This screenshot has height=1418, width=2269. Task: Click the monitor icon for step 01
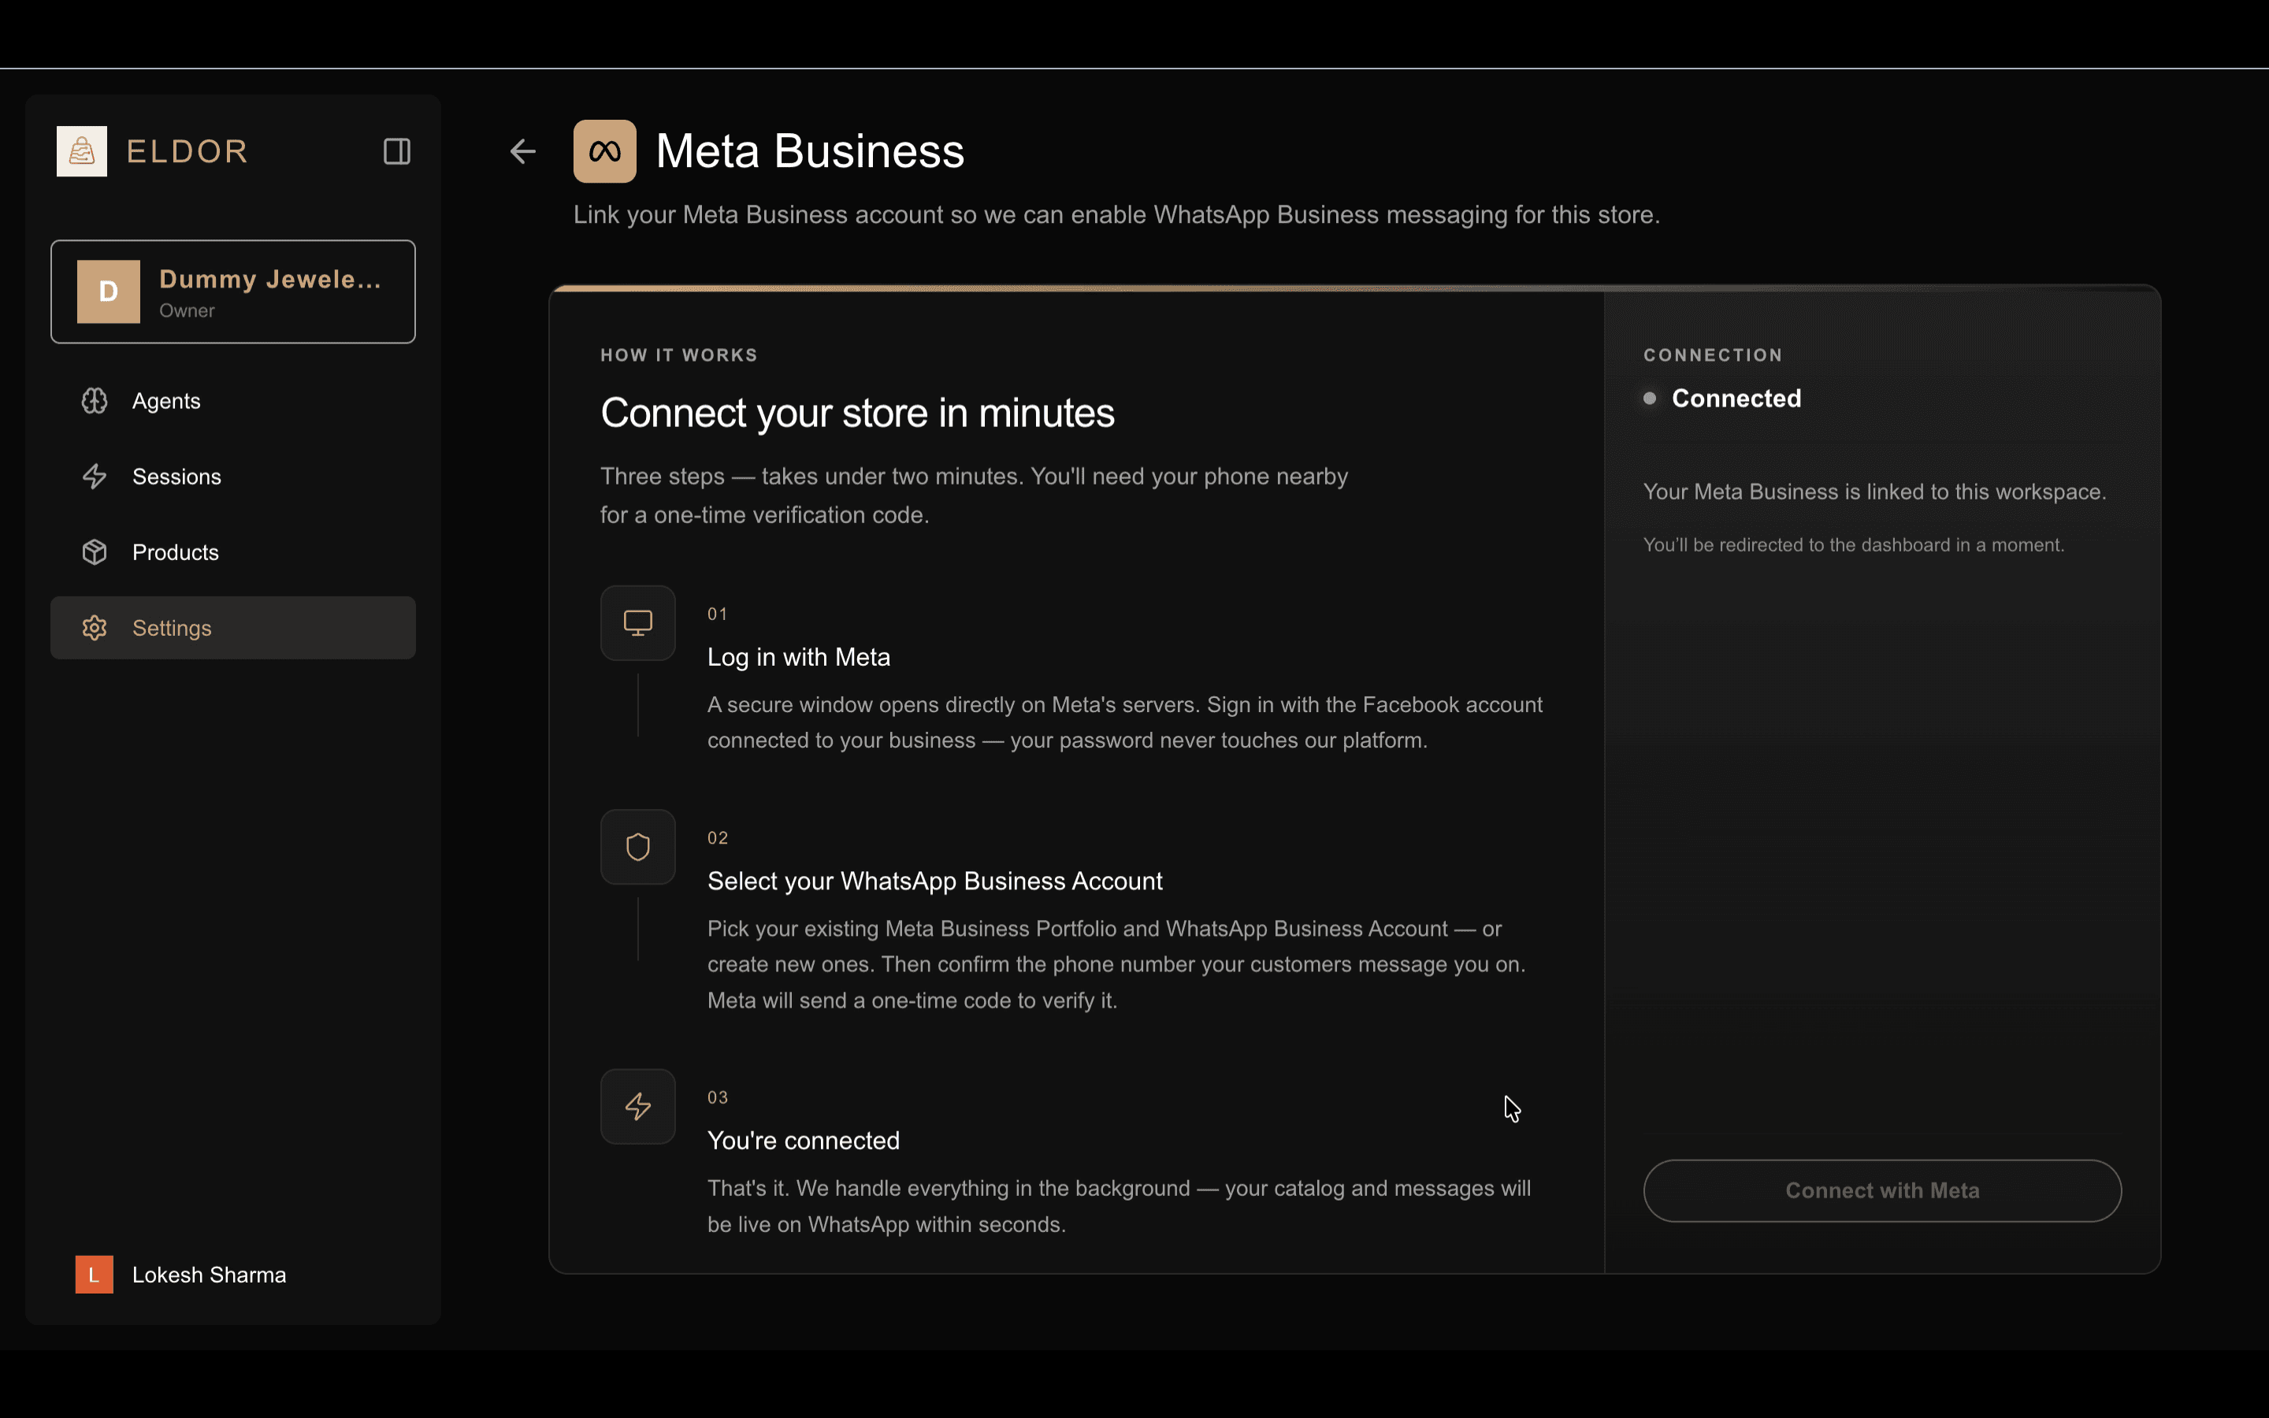click(x=637, y=622)
